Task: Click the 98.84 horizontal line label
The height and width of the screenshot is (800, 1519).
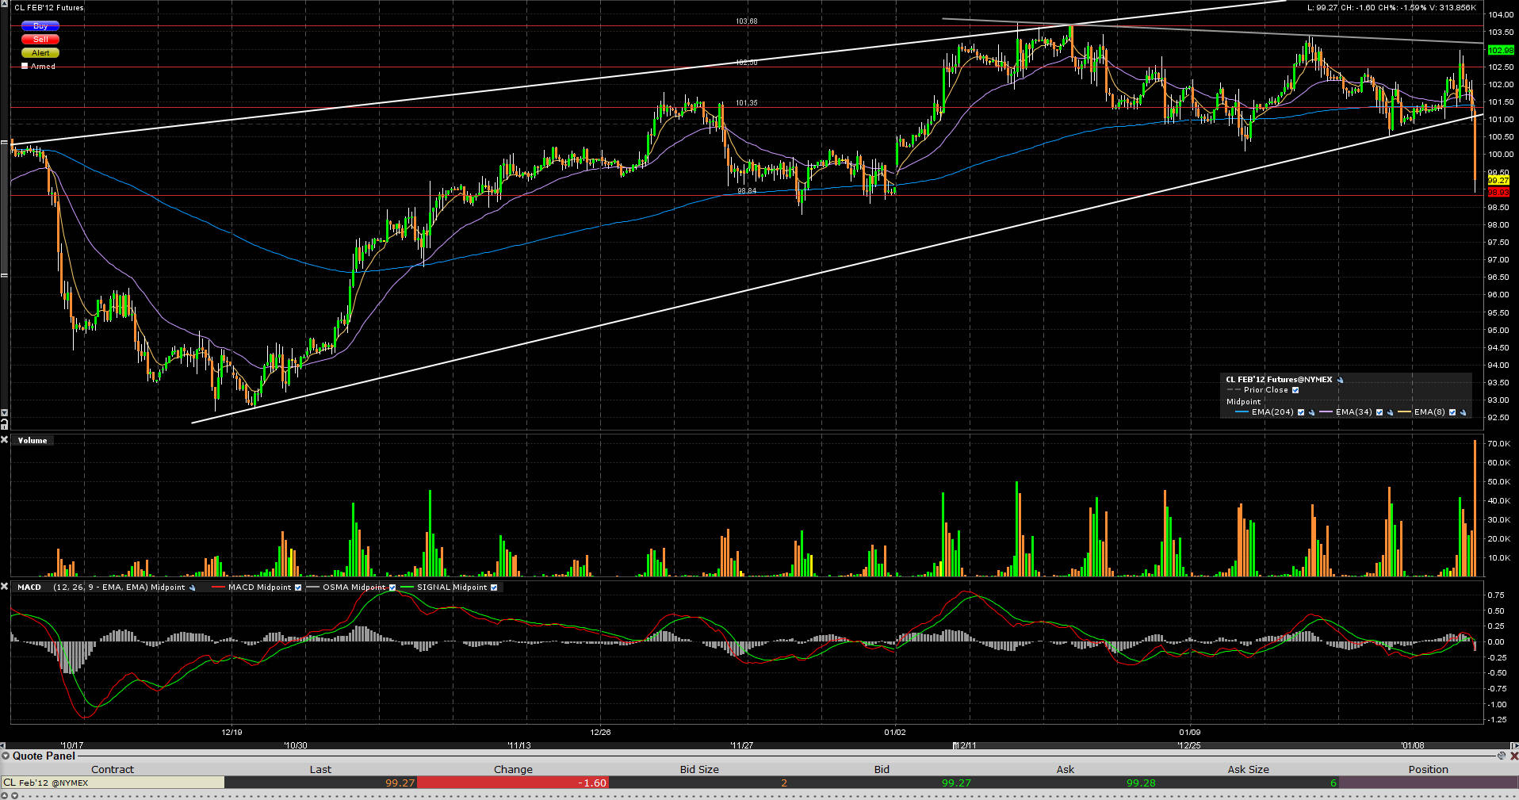Action: [x=746, y=191]
